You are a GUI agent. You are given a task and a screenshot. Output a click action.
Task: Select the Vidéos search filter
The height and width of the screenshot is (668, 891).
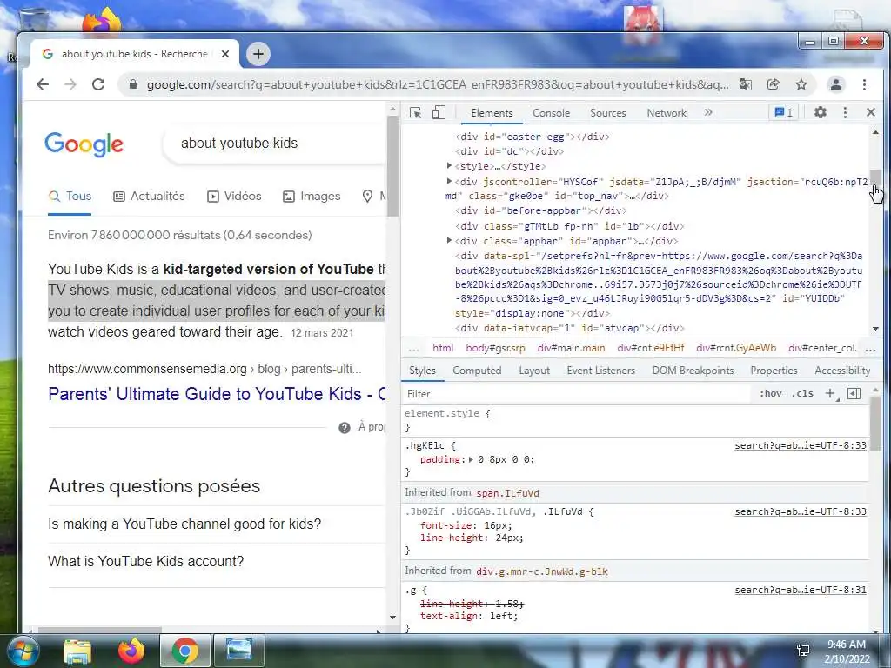pyautogui.click(x=234, y=196)
